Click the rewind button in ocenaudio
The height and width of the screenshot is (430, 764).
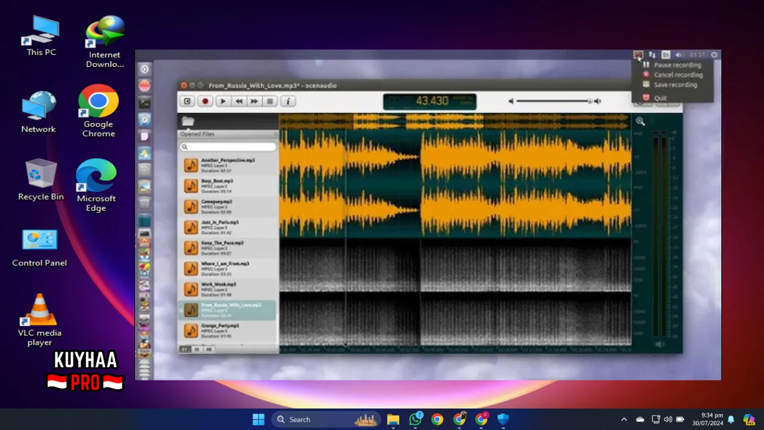pyautogui.click(x=239, y=102)
